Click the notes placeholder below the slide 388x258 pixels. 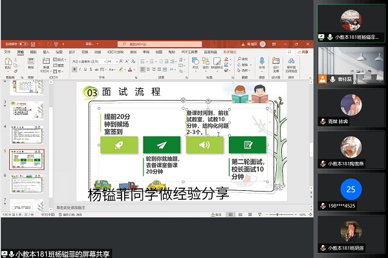71,208
